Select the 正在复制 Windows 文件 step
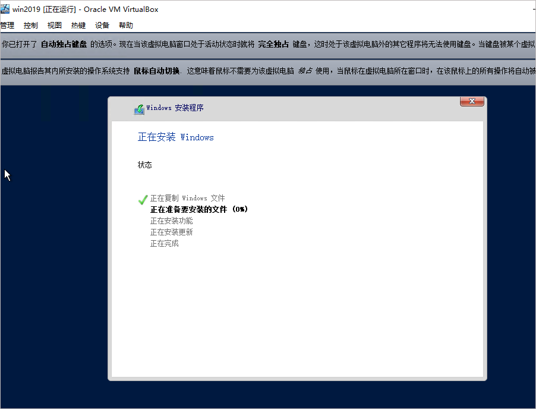This screenshot has width=536, height=409. (187, 199)
